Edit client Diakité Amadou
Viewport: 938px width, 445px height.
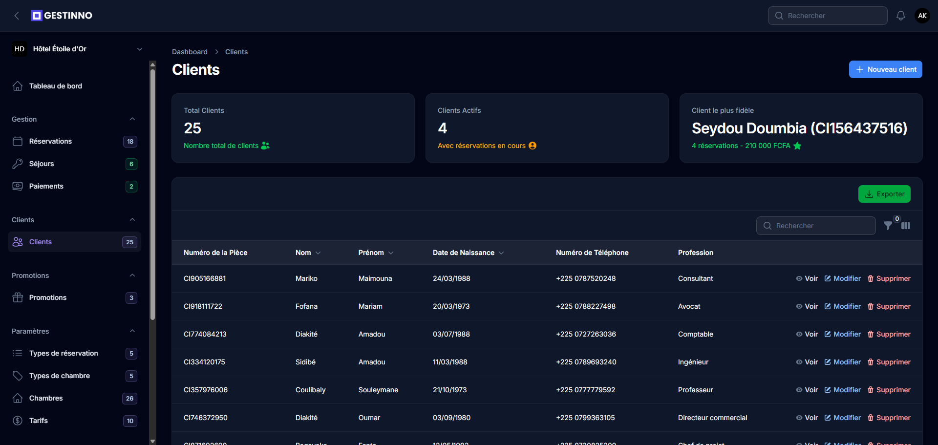tap(843, 334)
